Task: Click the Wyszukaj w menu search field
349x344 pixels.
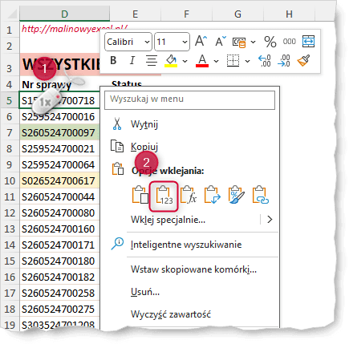Action: [189, 100]
